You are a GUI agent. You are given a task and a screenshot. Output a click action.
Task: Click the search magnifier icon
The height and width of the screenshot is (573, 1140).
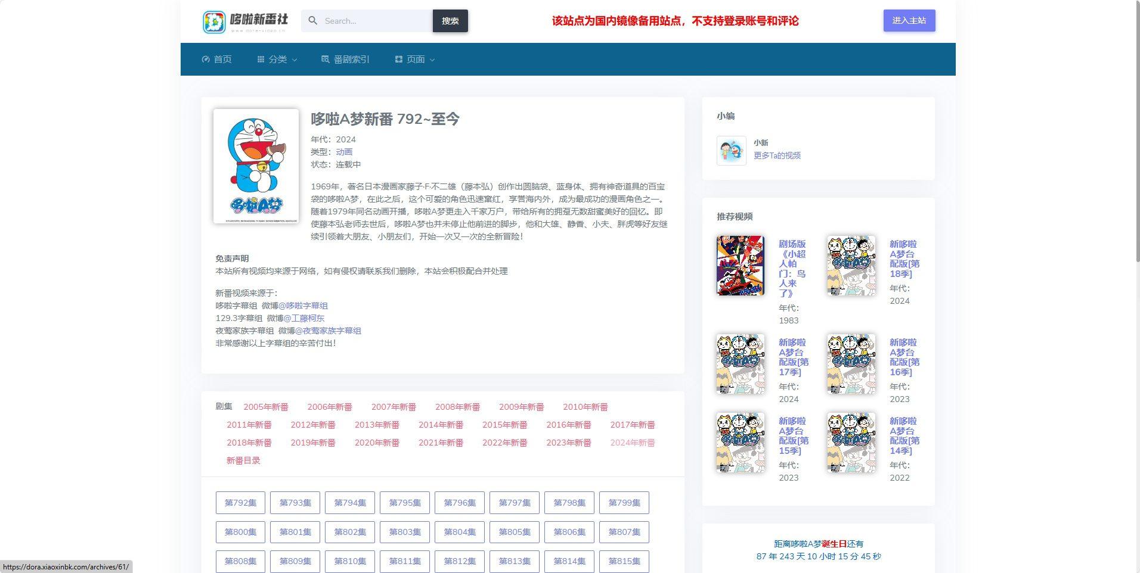[x=312, y=20]
